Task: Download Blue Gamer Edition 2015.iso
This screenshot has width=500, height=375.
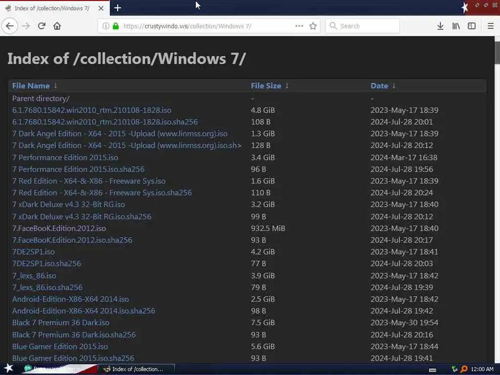Action: [60, 347]
